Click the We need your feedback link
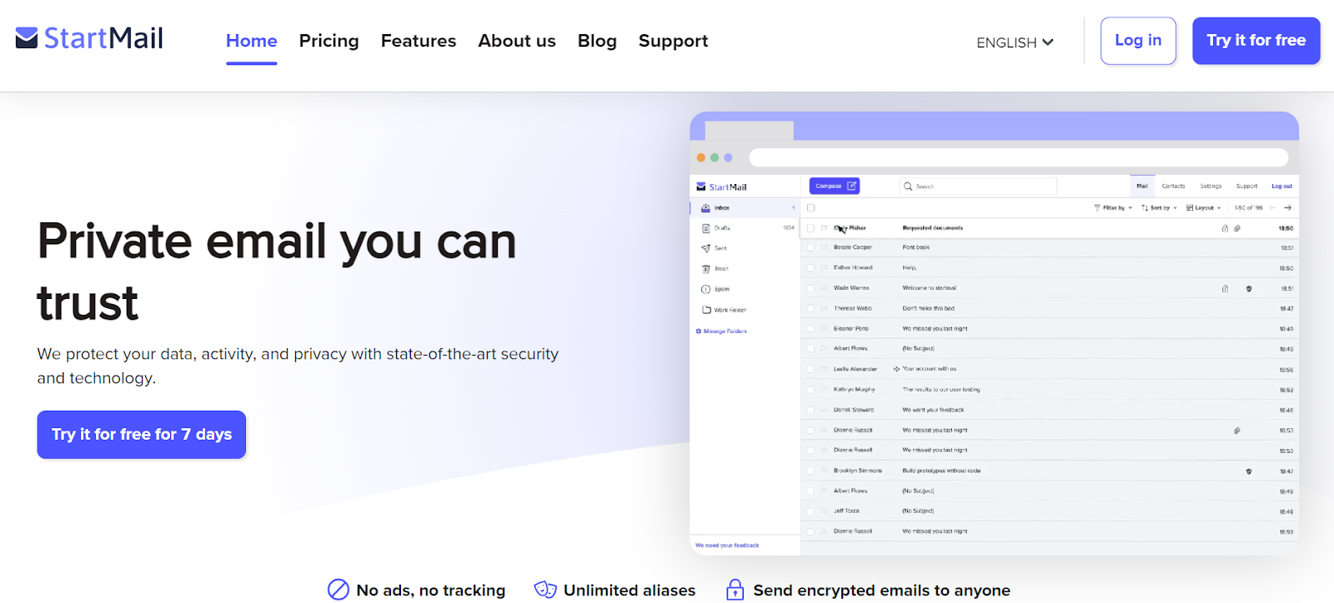The height and width of the screenshot is (603, 1334). 727,546
